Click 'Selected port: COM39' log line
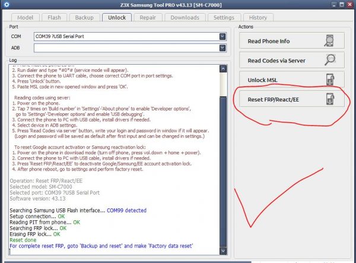356x263 pixels. 55,192
